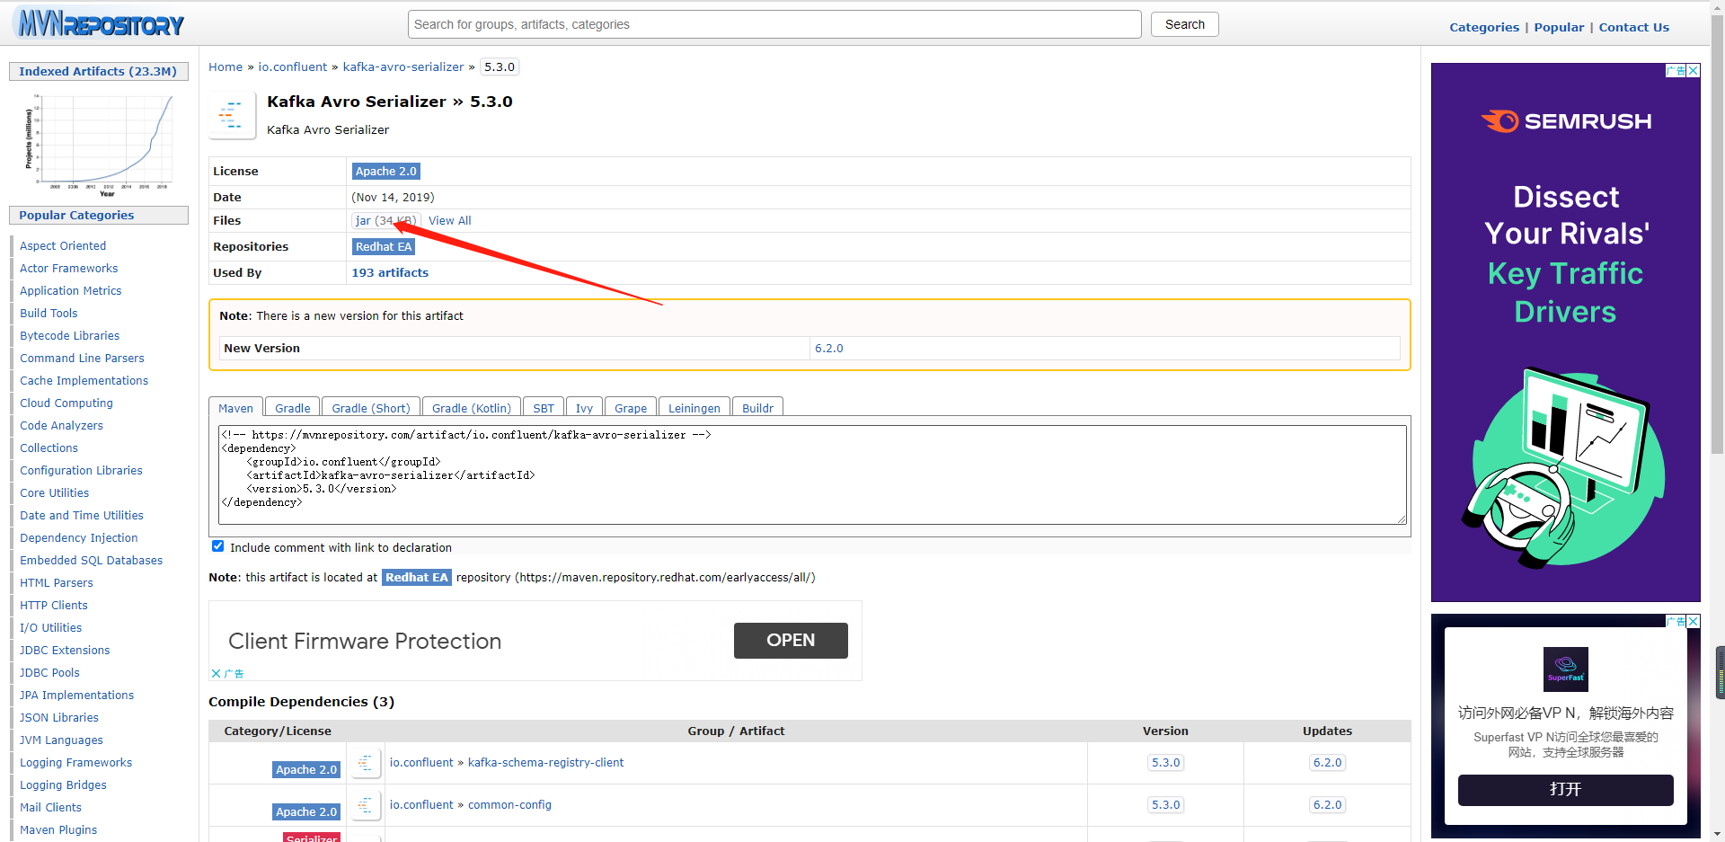Image resolution: width=1725 pixels, height=842 pixels.
Task: Download the jar (34 KB) file
Action: 385,220
